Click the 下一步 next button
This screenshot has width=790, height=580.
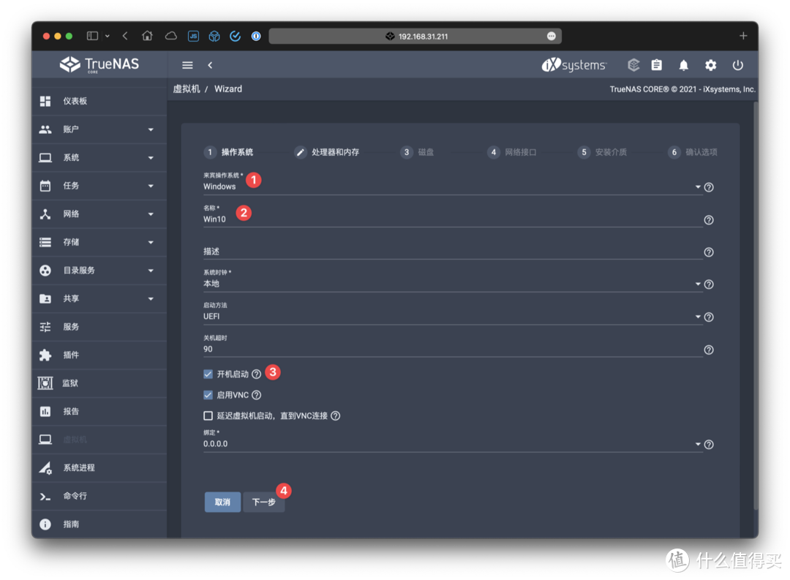click(263, 502)
